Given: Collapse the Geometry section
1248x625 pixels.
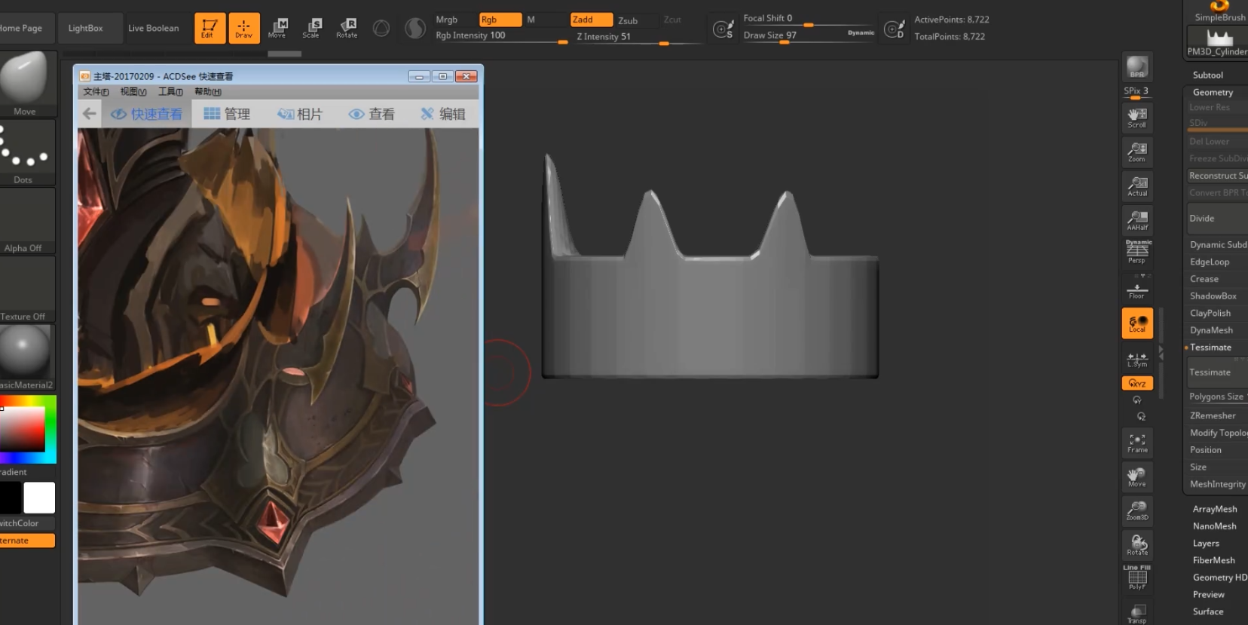Looking at the screenshot, I should click(1213, 92).
